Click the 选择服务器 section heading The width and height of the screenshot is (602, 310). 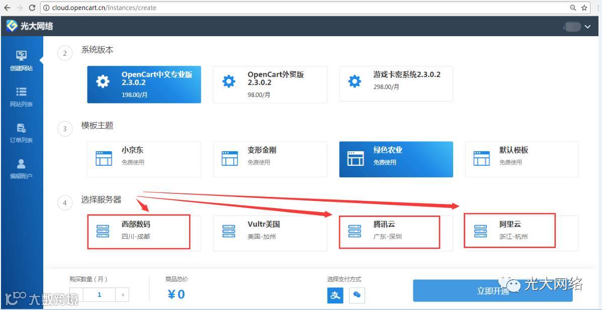pos(102,199)
